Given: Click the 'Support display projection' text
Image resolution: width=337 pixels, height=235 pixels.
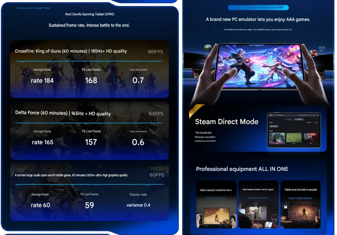Looking at the screenshot, I should (300, 198).
